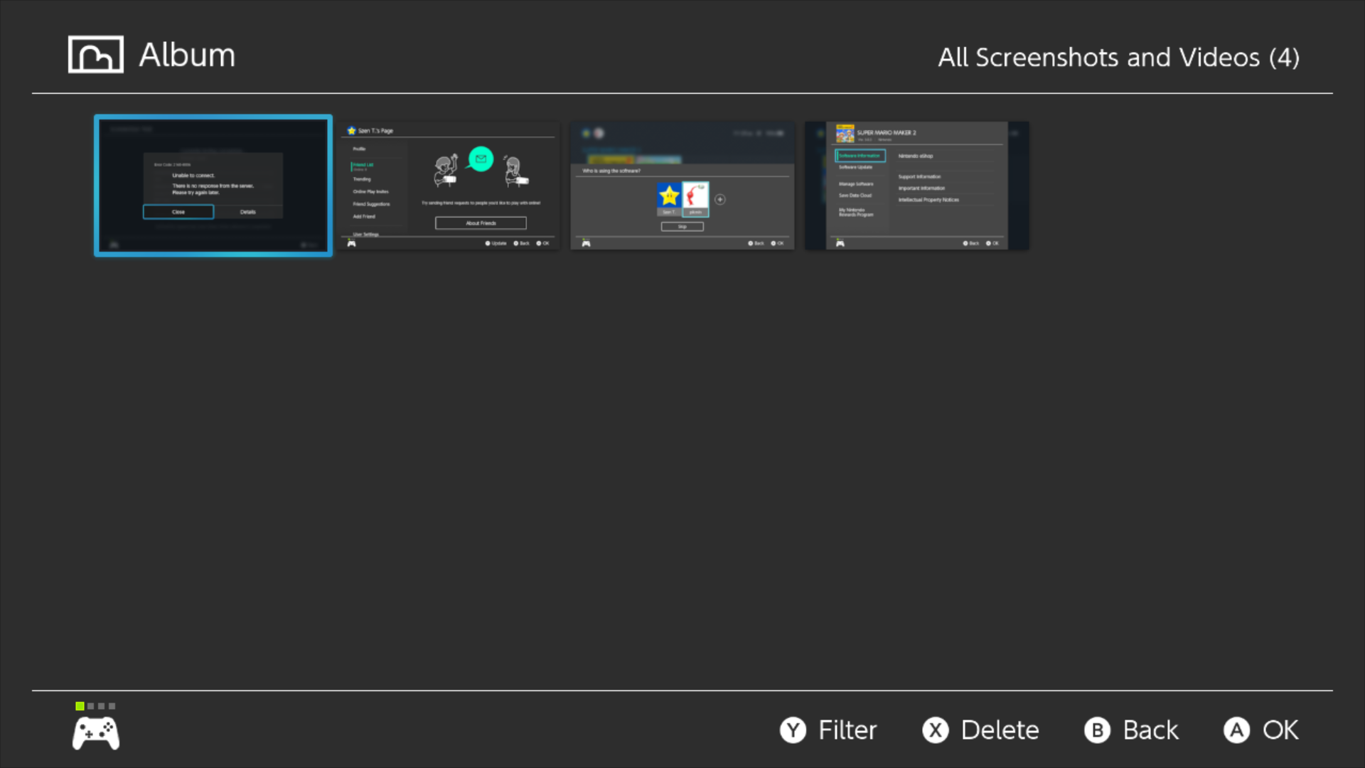Open the 'Who is using the software' screenshot

(x=682, y=186)
